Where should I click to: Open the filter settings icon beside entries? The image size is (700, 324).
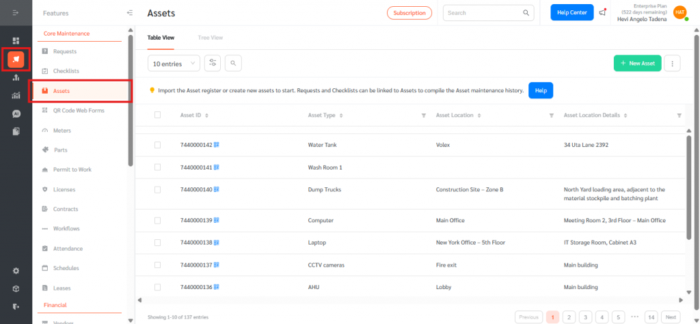coord(213,63)
